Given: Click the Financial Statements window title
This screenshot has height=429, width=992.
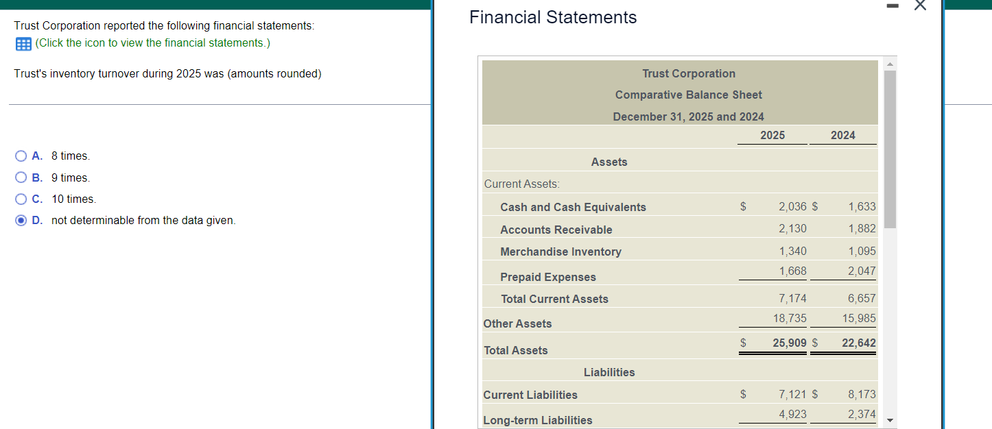Looking at the screenshot, I should tap(552, 17).
